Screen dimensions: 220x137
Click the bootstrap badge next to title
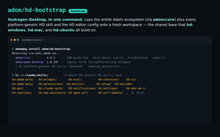[x=78, y=11]
